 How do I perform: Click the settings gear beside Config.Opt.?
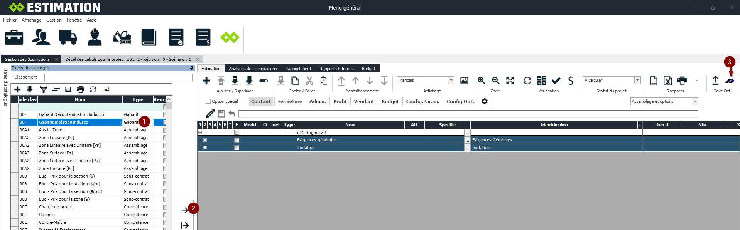[x=485, y=101]
